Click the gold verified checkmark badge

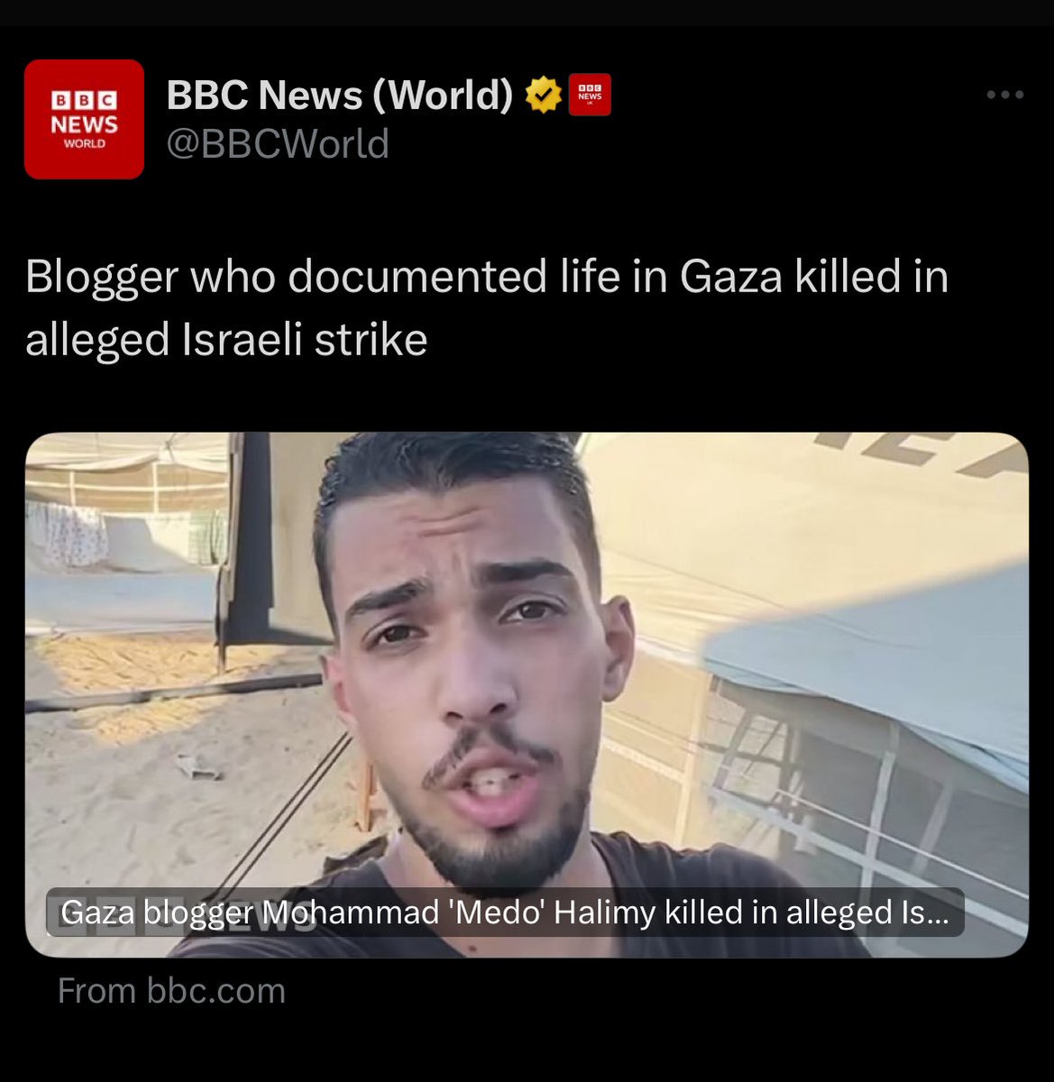(x=542, y=95)
